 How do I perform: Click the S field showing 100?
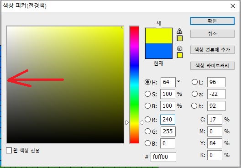coord(168,94)
